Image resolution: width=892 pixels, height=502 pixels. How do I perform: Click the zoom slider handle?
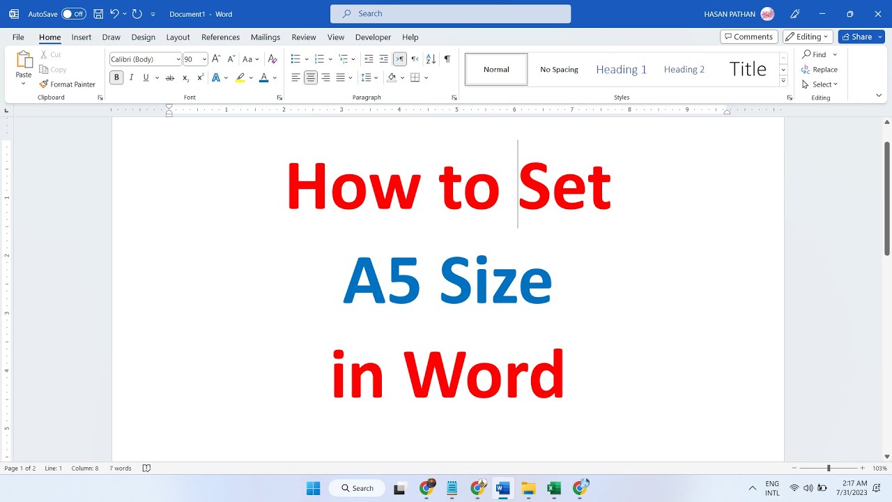pos(829,469)
